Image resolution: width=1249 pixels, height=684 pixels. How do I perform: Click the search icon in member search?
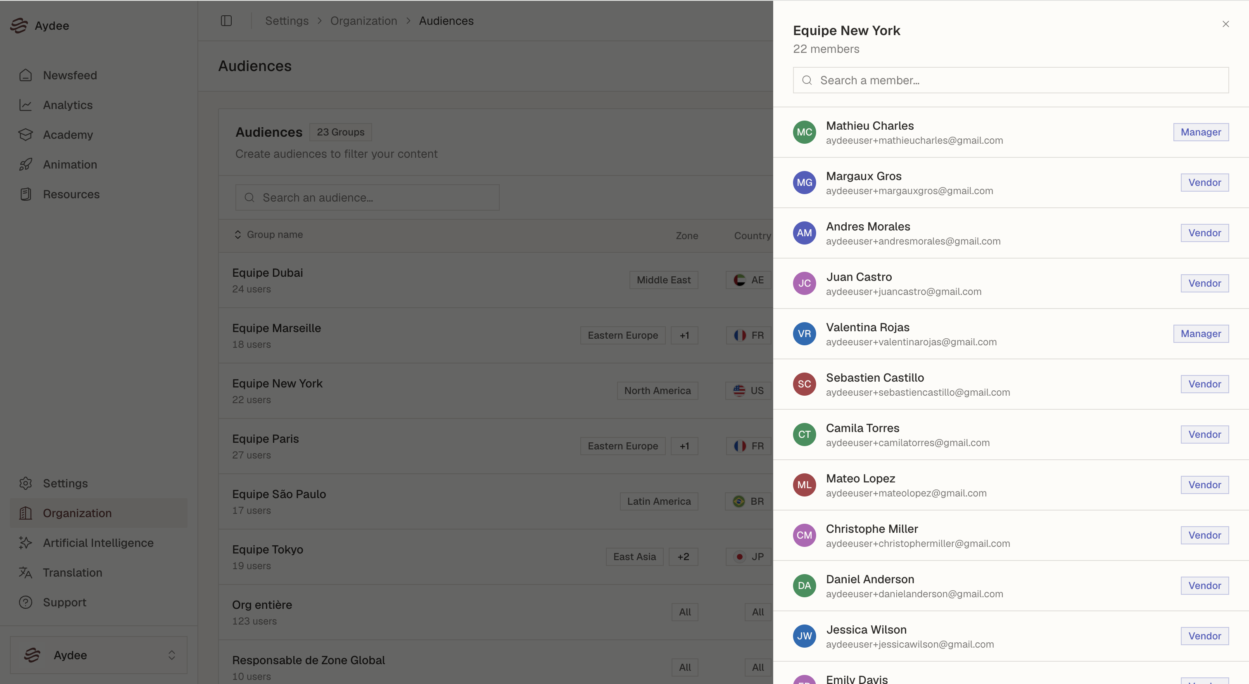click(x=807, y=80)
